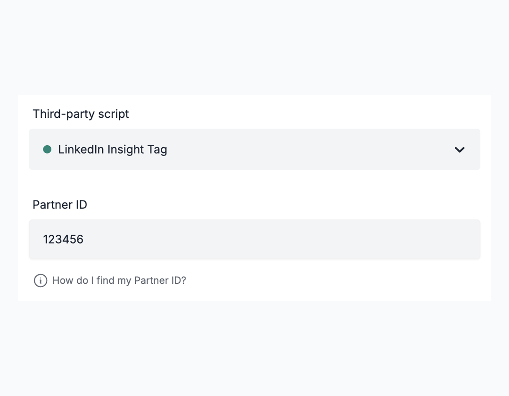Open the Third-party script dropdown
509x396 pixels.
[x=254, y=149]
